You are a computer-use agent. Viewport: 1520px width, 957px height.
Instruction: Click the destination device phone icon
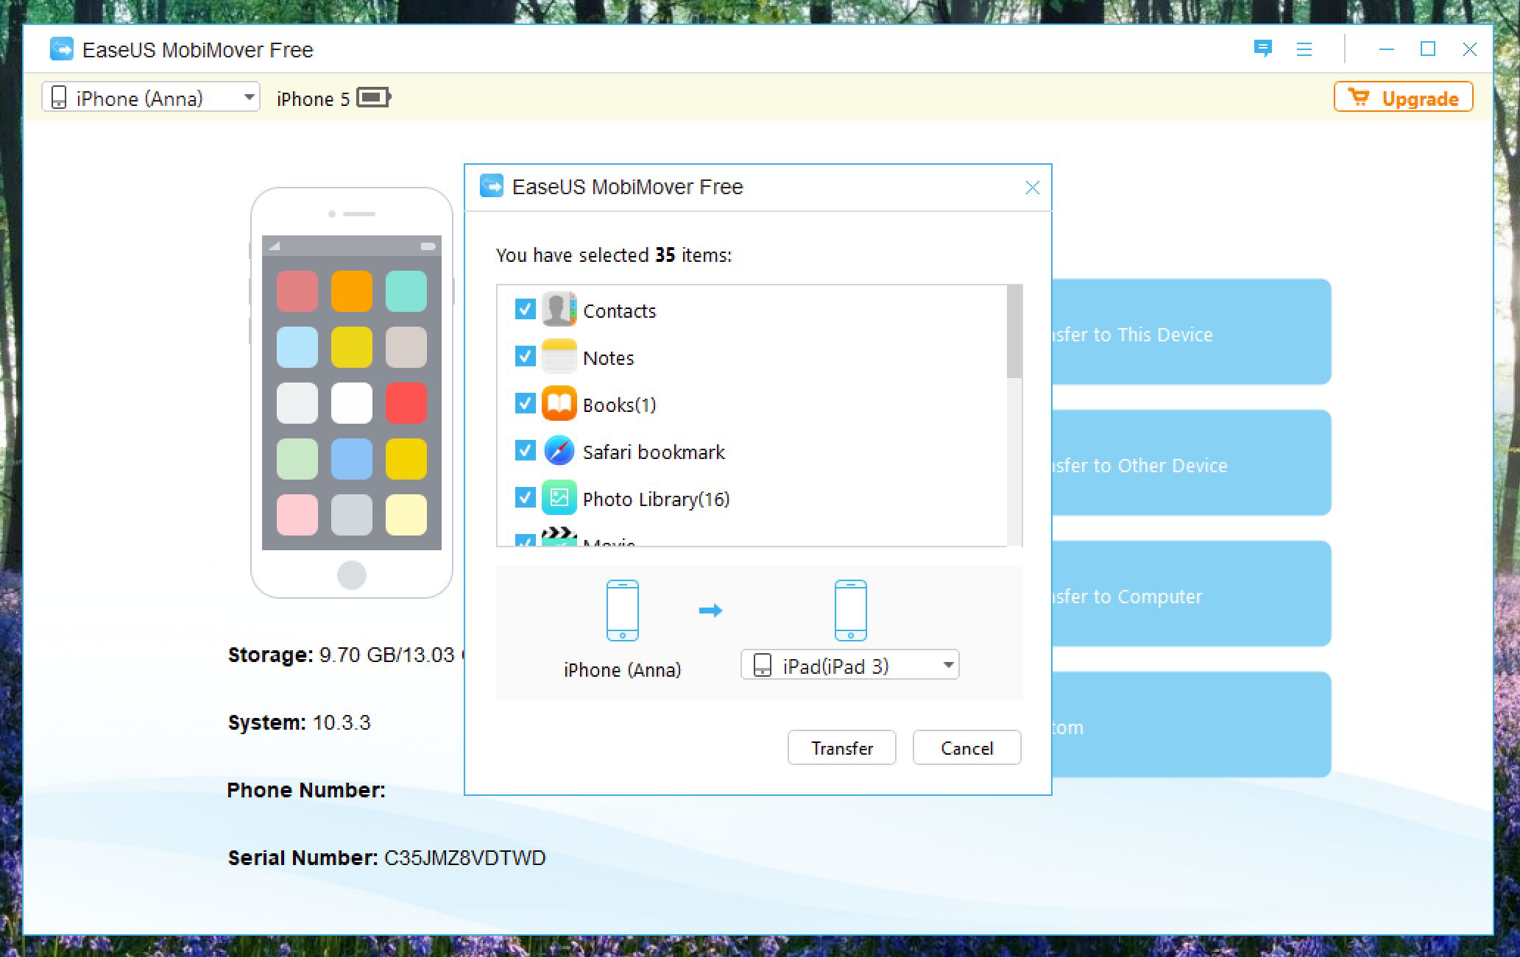(850, 611)
